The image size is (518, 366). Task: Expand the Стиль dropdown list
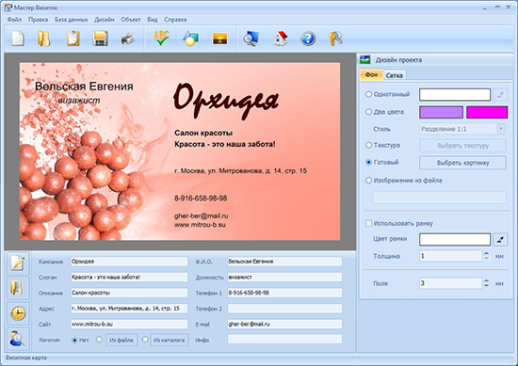pos(501,129)
